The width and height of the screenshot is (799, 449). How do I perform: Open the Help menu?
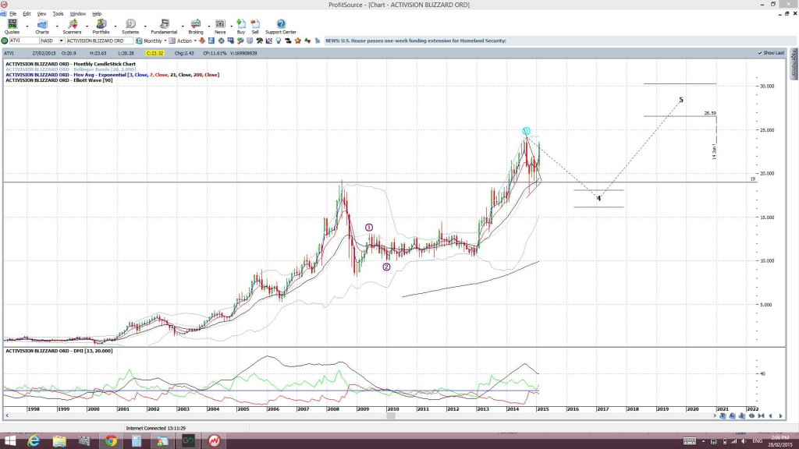[x=97, y=14]
